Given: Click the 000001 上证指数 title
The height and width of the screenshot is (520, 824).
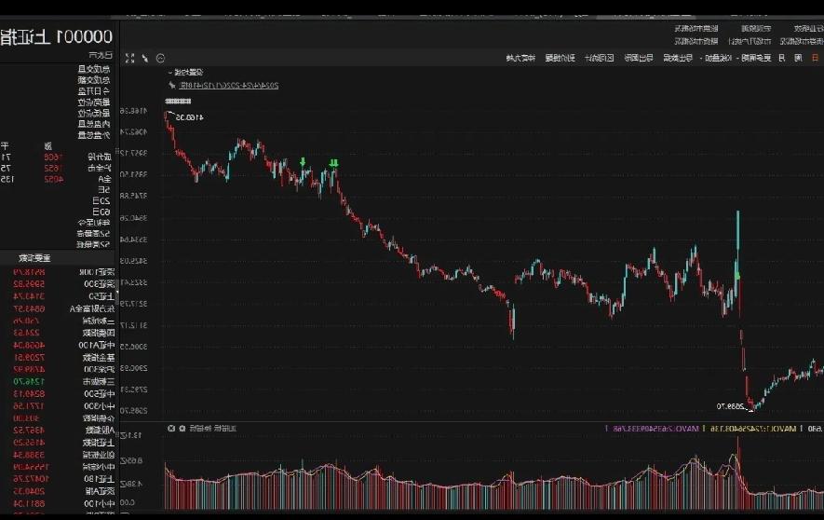Looking at the screenshot, I should 56,36.
